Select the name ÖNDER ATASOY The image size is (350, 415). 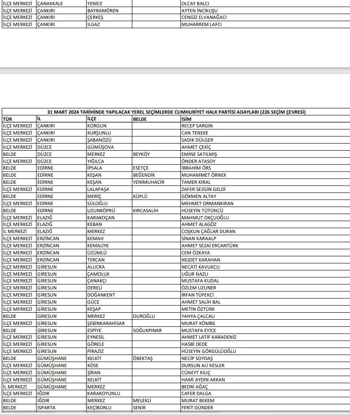coord(198,161)
